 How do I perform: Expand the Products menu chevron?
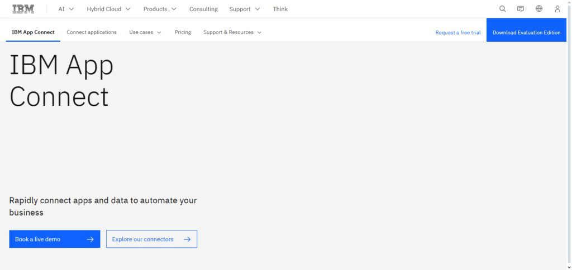(174, 9)
